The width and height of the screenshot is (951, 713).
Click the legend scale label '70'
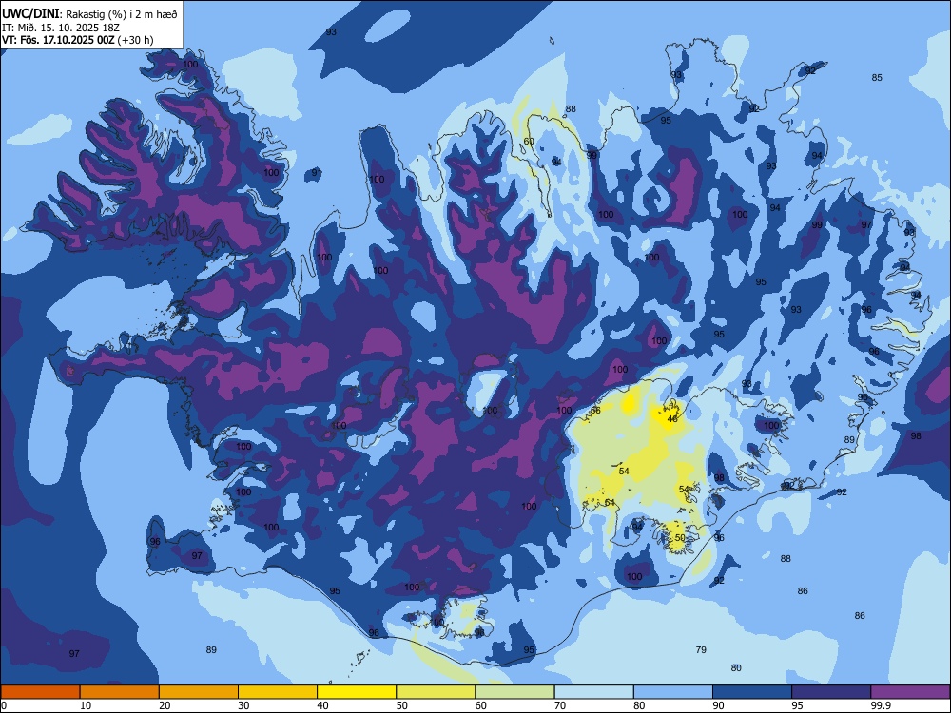pos(560,705)
